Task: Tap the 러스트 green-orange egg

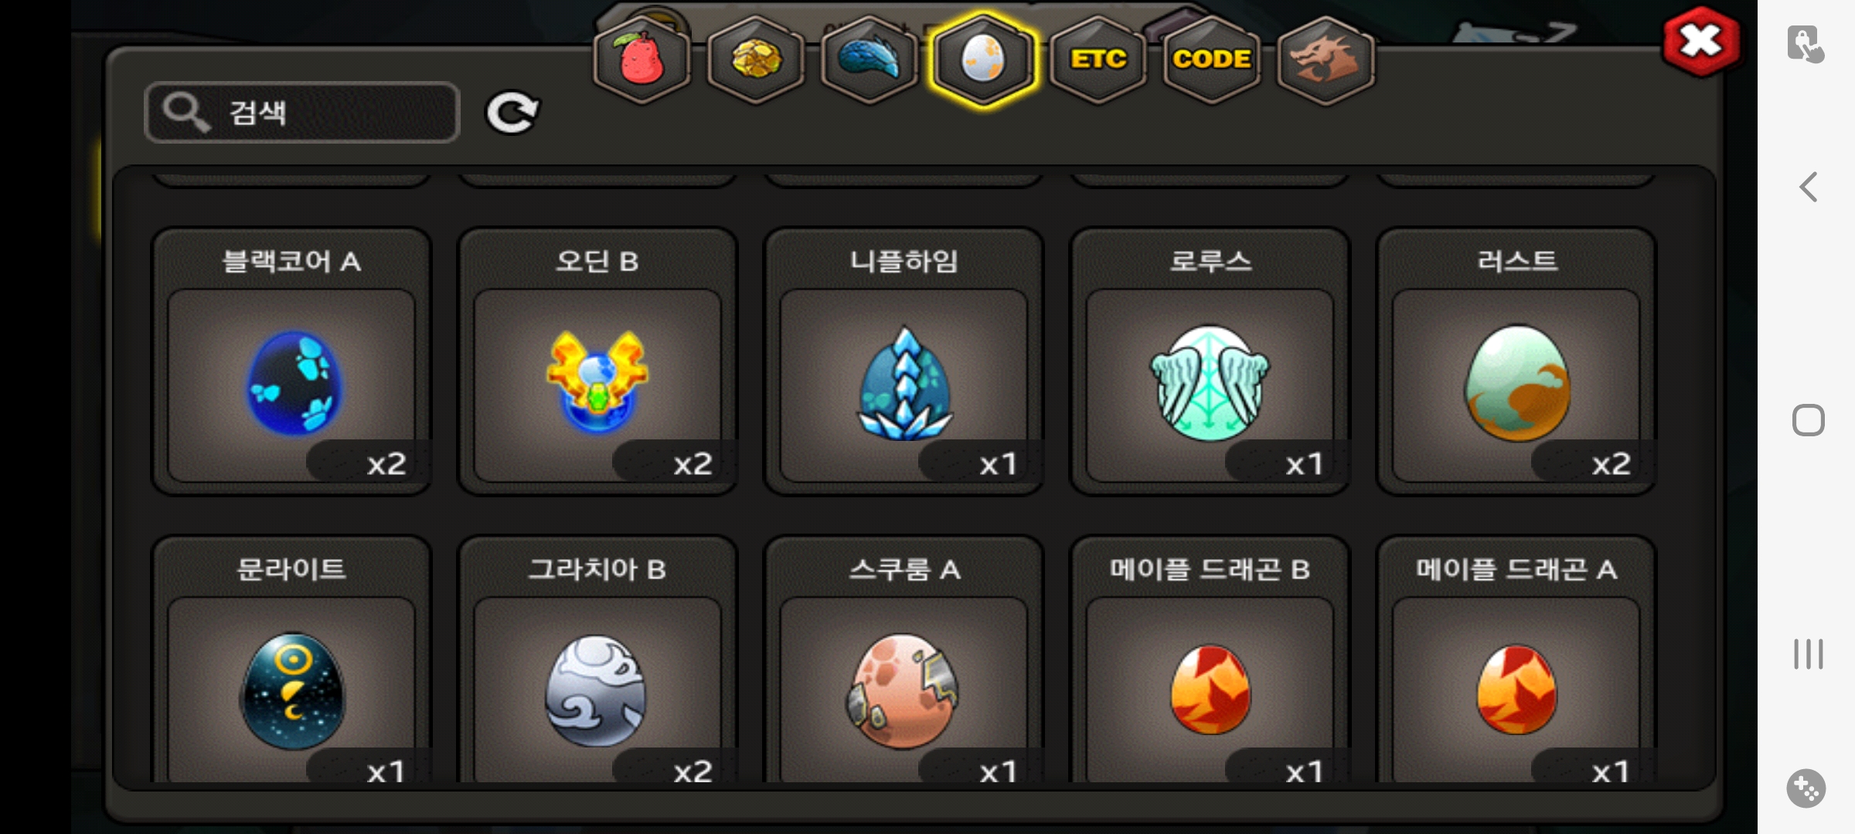Action: pos(1516,361)
